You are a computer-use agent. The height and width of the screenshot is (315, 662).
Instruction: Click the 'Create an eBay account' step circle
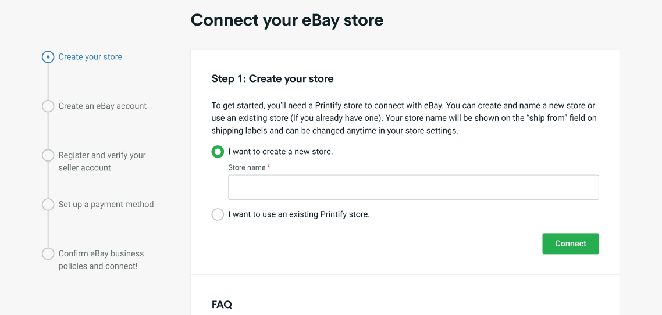pos(48,106)
